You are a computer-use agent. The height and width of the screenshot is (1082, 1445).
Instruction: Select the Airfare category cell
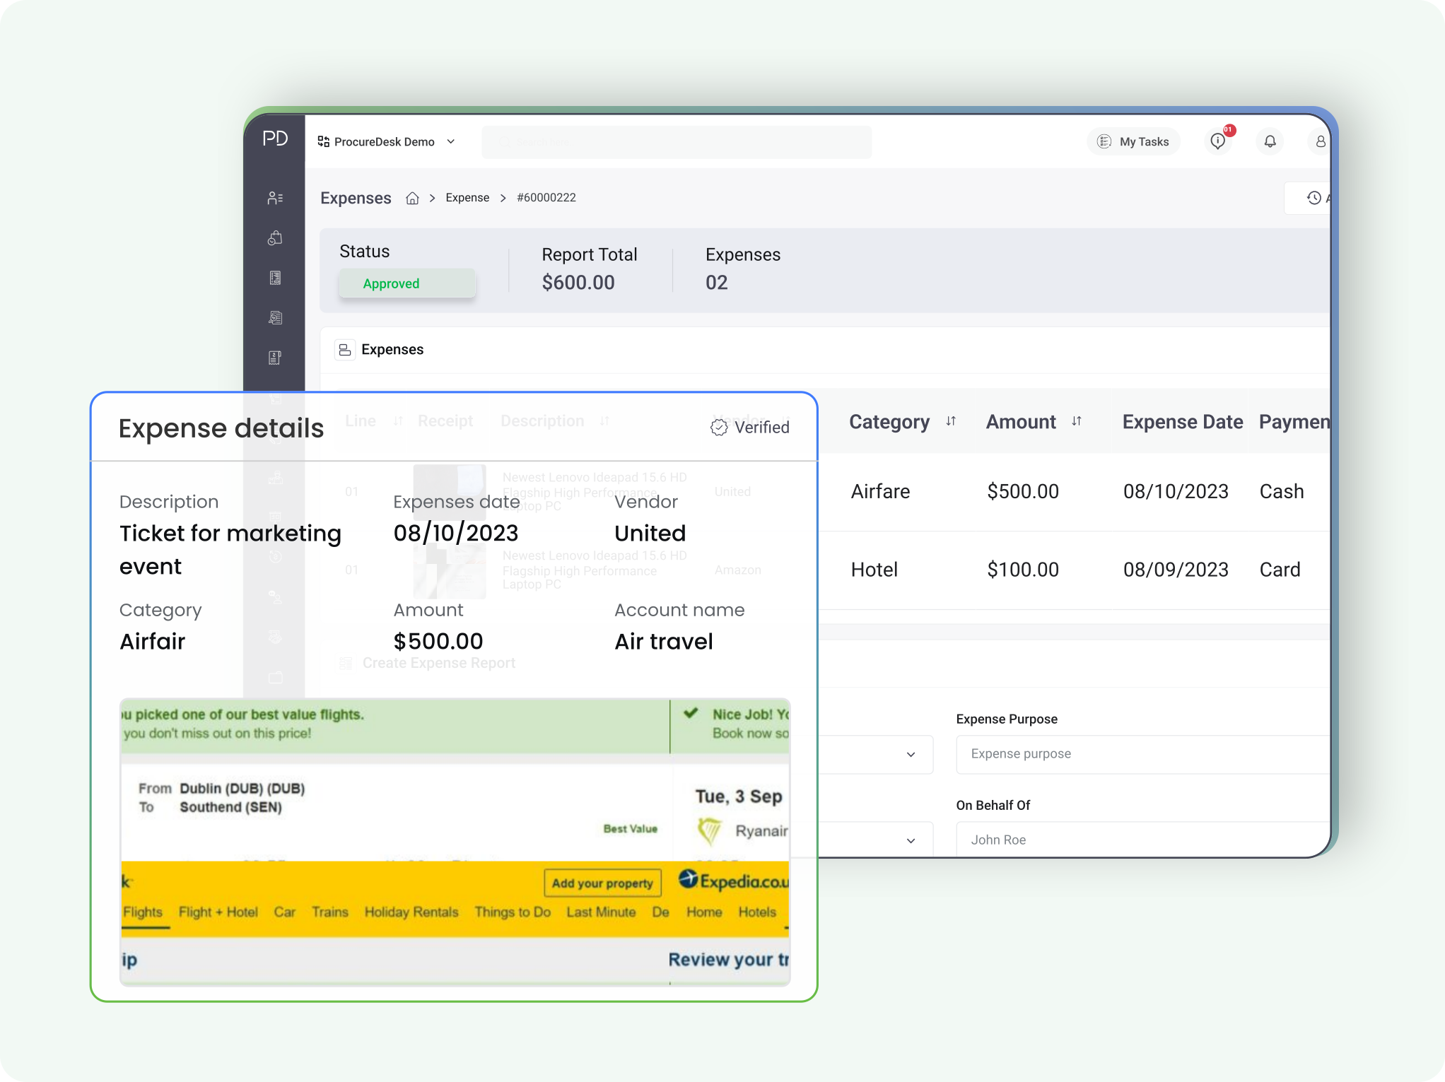point(880,492)
